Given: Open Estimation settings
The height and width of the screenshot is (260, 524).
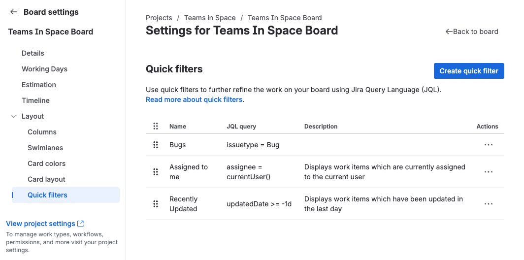Looking at the screenshot, I should [x=39, y=85].
